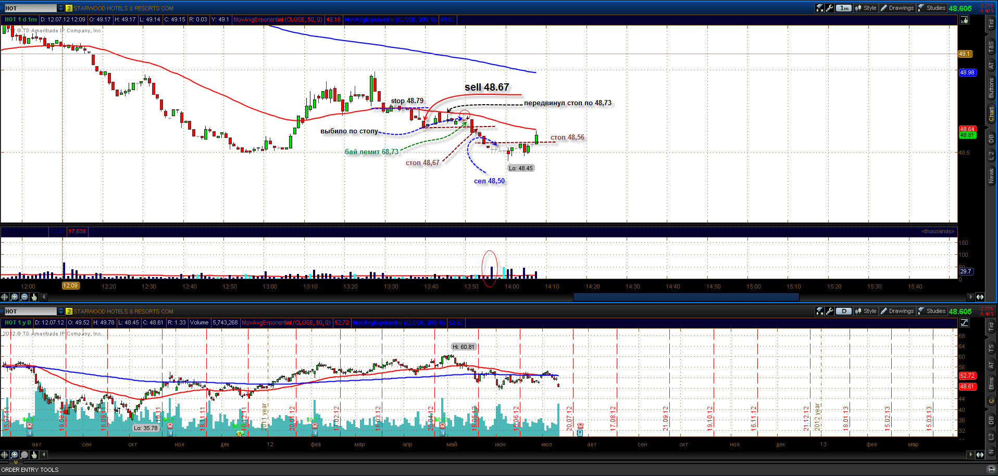The height and width of the screenshot is (476, 998).
Task: Expand symbol dropdown arrow in upper chart
Action: point(60,8)
